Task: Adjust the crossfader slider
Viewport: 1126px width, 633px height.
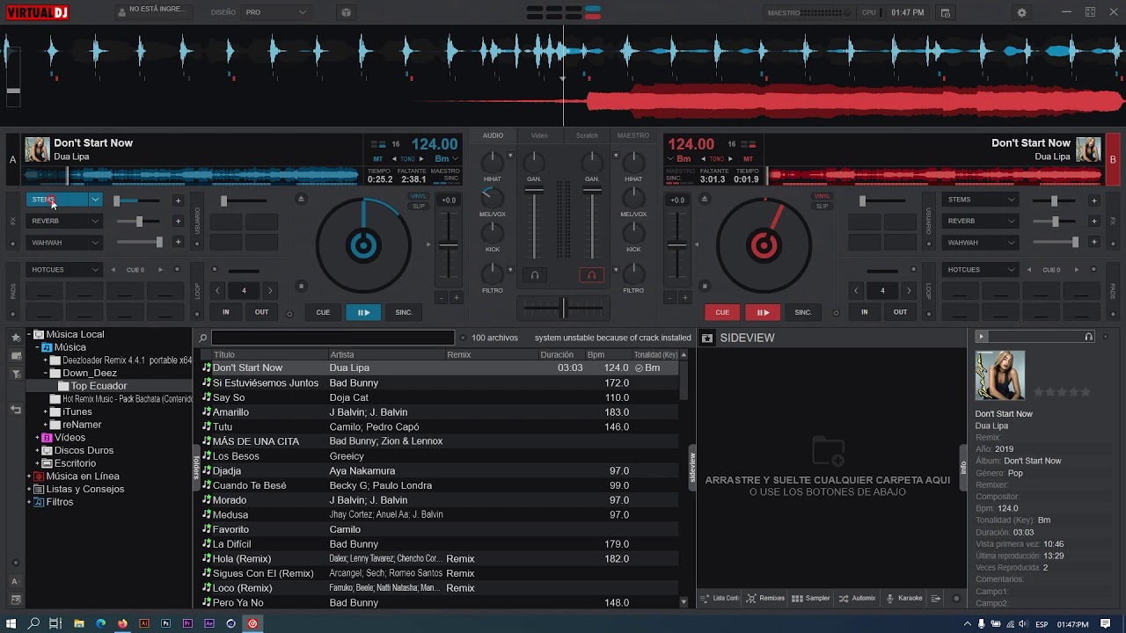Action: coord(564,307)
